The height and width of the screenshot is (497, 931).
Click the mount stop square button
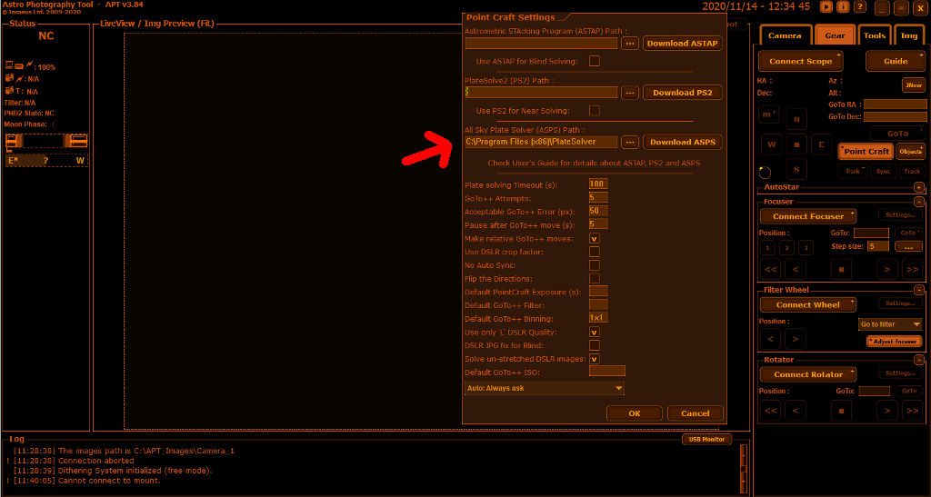point(797,144)
